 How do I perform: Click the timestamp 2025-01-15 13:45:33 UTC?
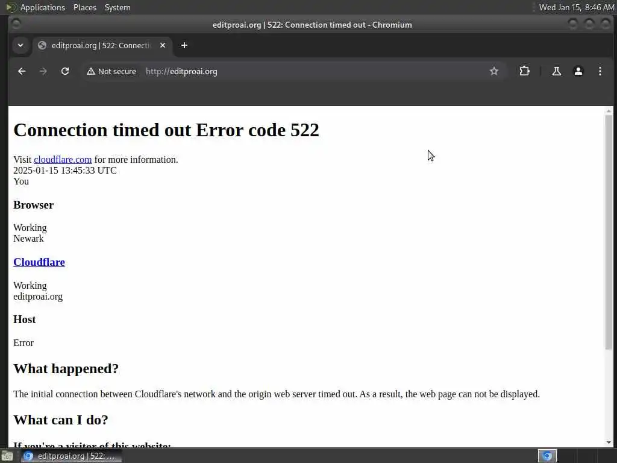coord(65,171)
